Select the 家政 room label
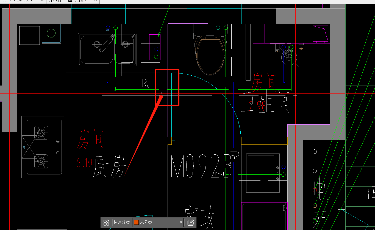Screen dimensions: 375x230 click(x=199, y=217)
